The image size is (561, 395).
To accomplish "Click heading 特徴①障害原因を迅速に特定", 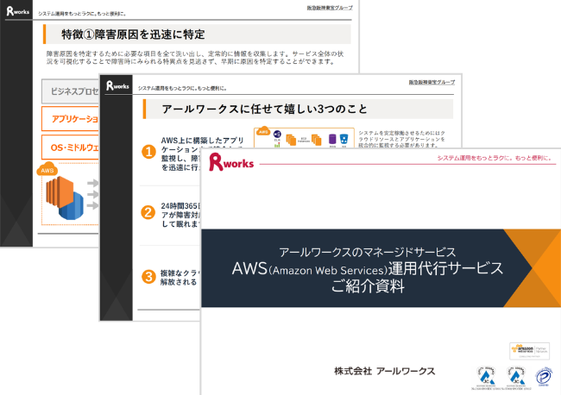I will pos(133,34).
